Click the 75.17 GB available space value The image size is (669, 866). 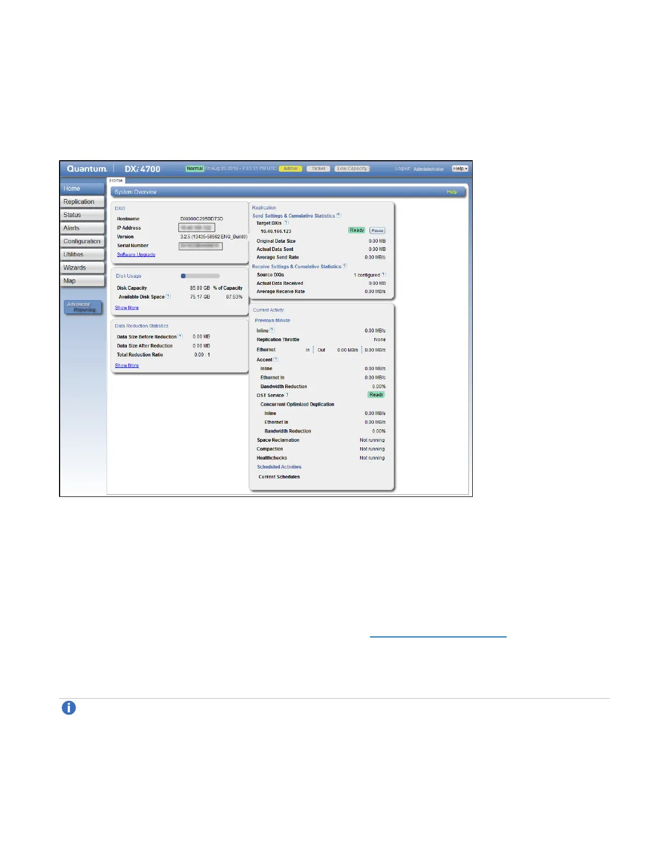pos(200,297)
